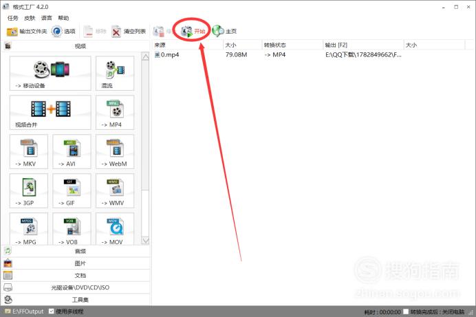
Task: Select the 移动设备 mobile device conversion
Action: pyautogui.click(x=50, y=73)
